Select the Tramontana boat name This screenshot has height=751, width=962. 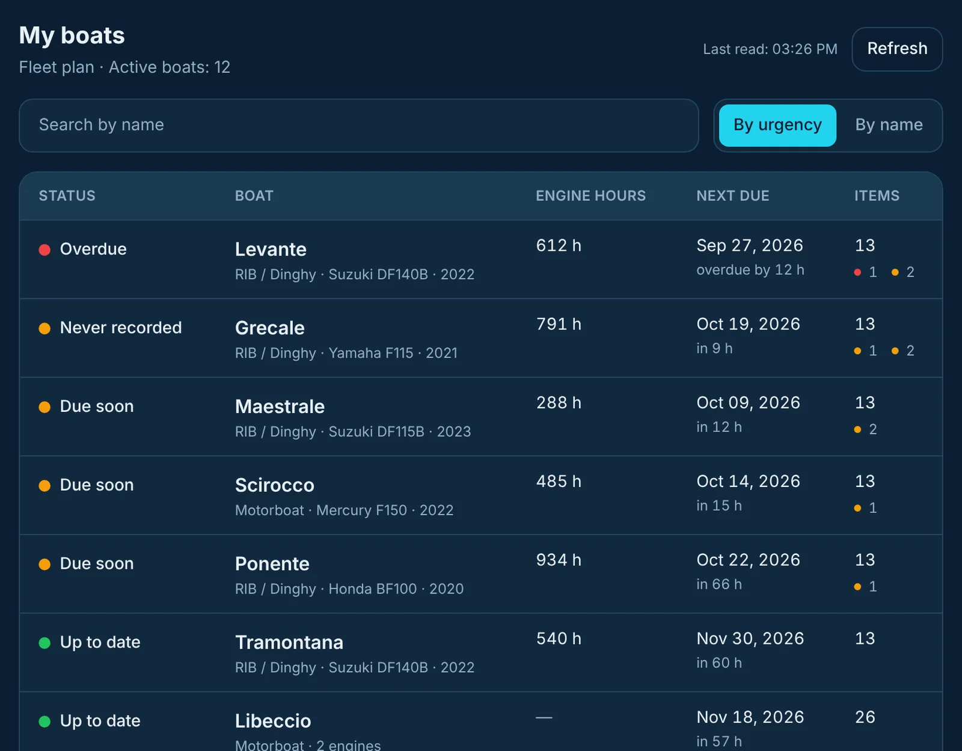pos(289,643)
